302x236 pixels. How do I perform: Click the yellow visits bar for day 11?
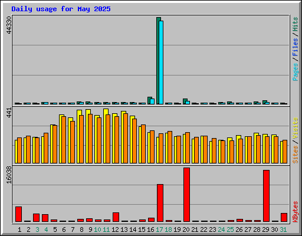[105, 136]
